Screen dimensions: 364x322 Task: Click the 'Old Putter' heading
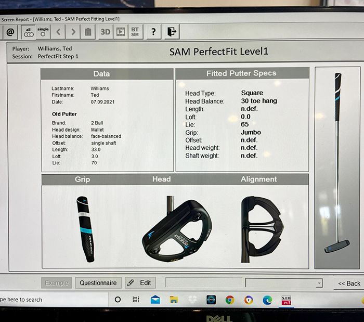[x=64, y=114]
